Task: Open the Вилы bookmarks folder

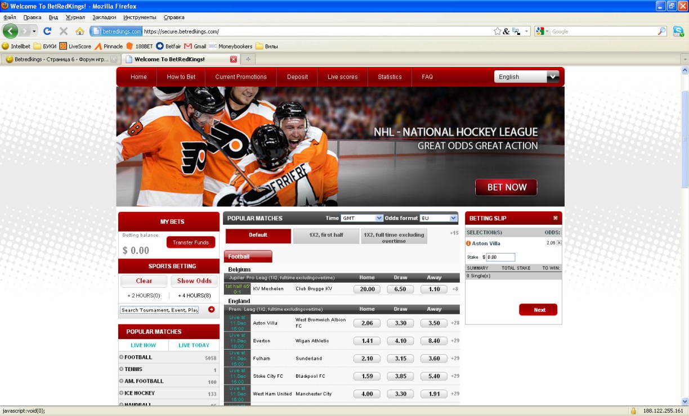Action: pyautogui.click(x=267, y=46)
